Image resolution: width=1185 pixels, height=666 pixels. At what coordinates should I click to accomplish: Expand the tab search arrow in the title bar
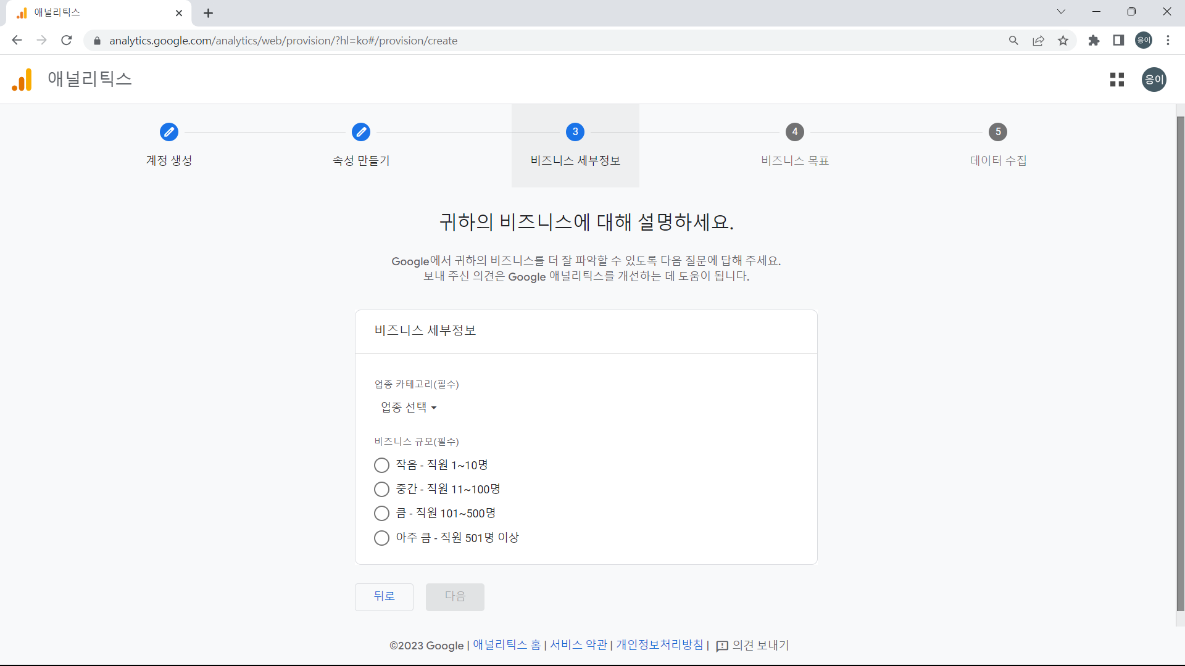pyautogui.click(x=1062, y=11)
